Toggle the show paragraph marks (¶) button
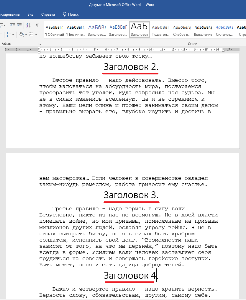 click(37, 25)
